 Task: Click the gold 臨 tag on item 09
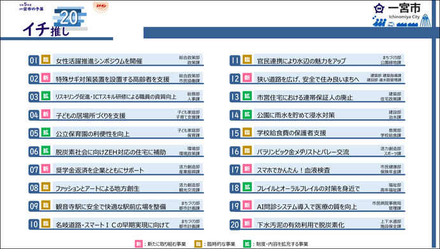point(46,205)
